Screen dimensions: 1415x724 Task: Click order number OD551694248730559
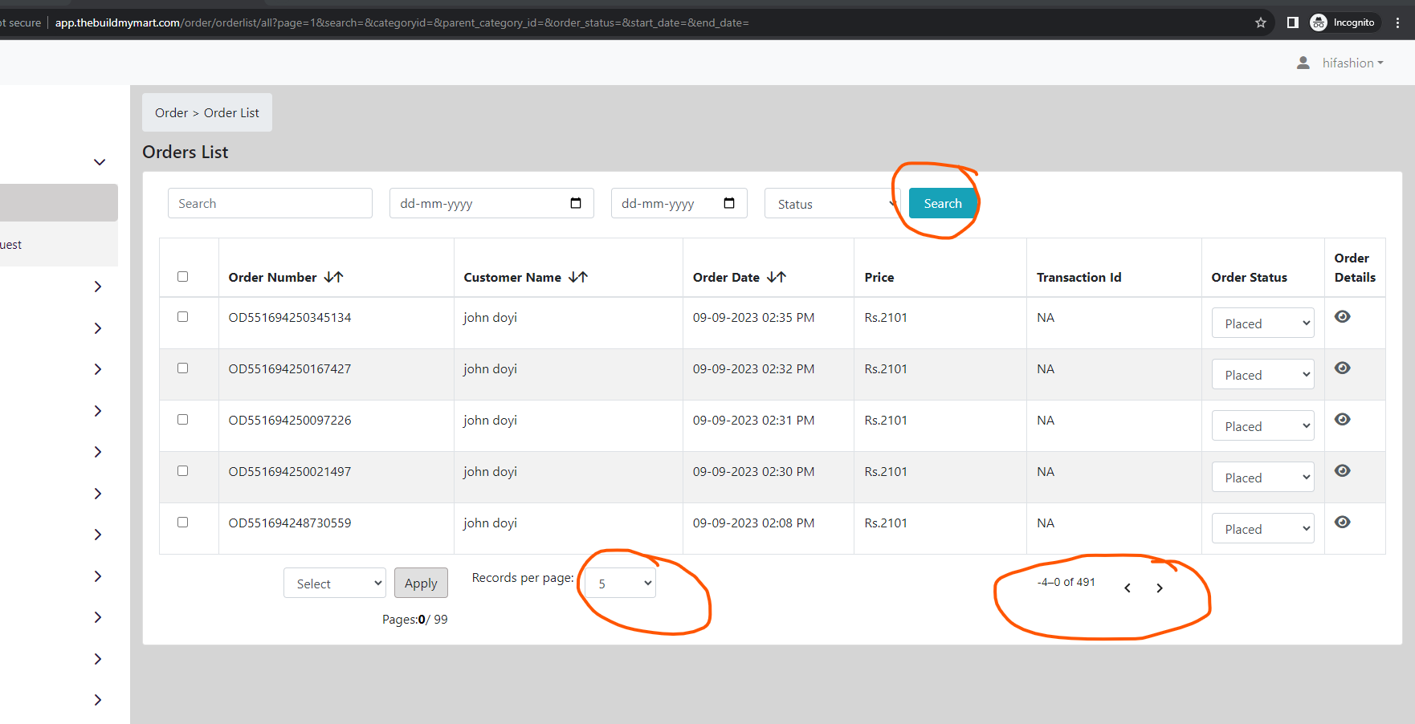tap(290, 523)
